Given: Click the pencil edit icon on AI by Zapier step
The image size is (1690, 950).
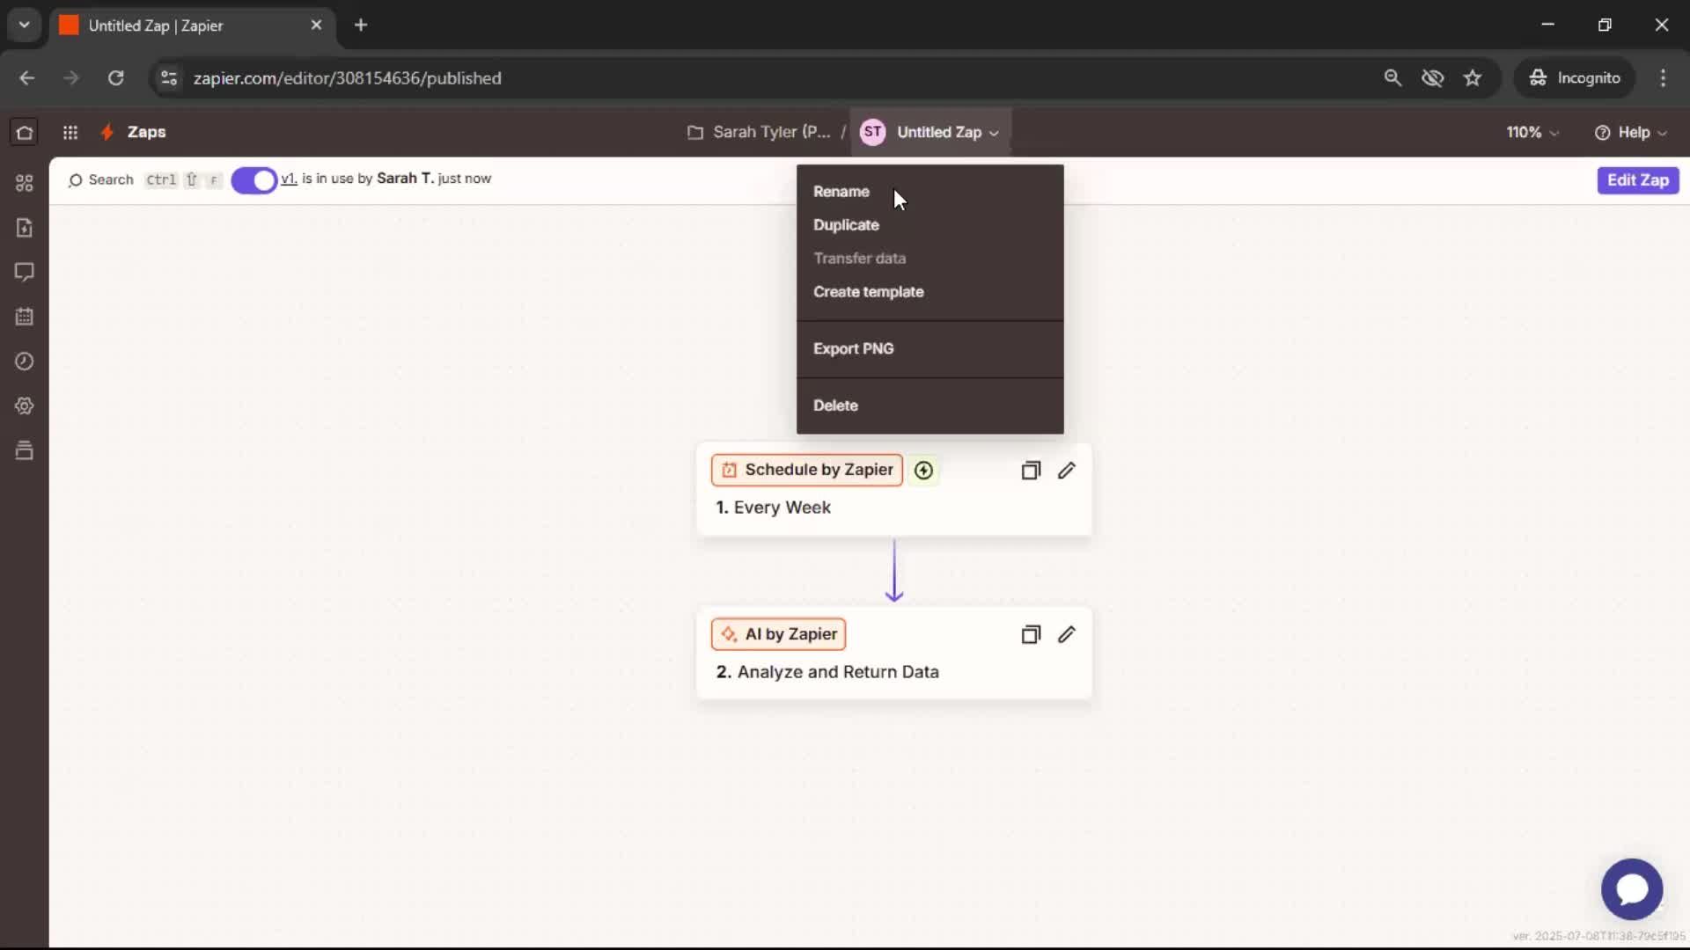Looking at the screenshot, I should tap(1067, 635).
